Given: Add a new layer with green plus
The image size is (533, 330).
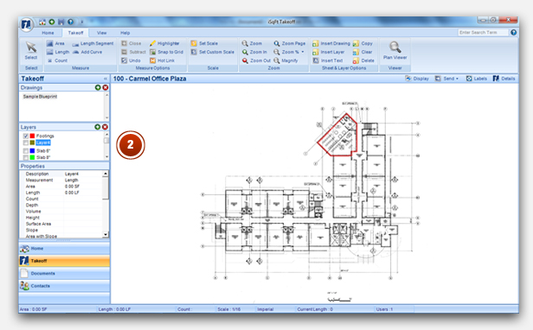Looking at the screenshot, I should point(98,127).
